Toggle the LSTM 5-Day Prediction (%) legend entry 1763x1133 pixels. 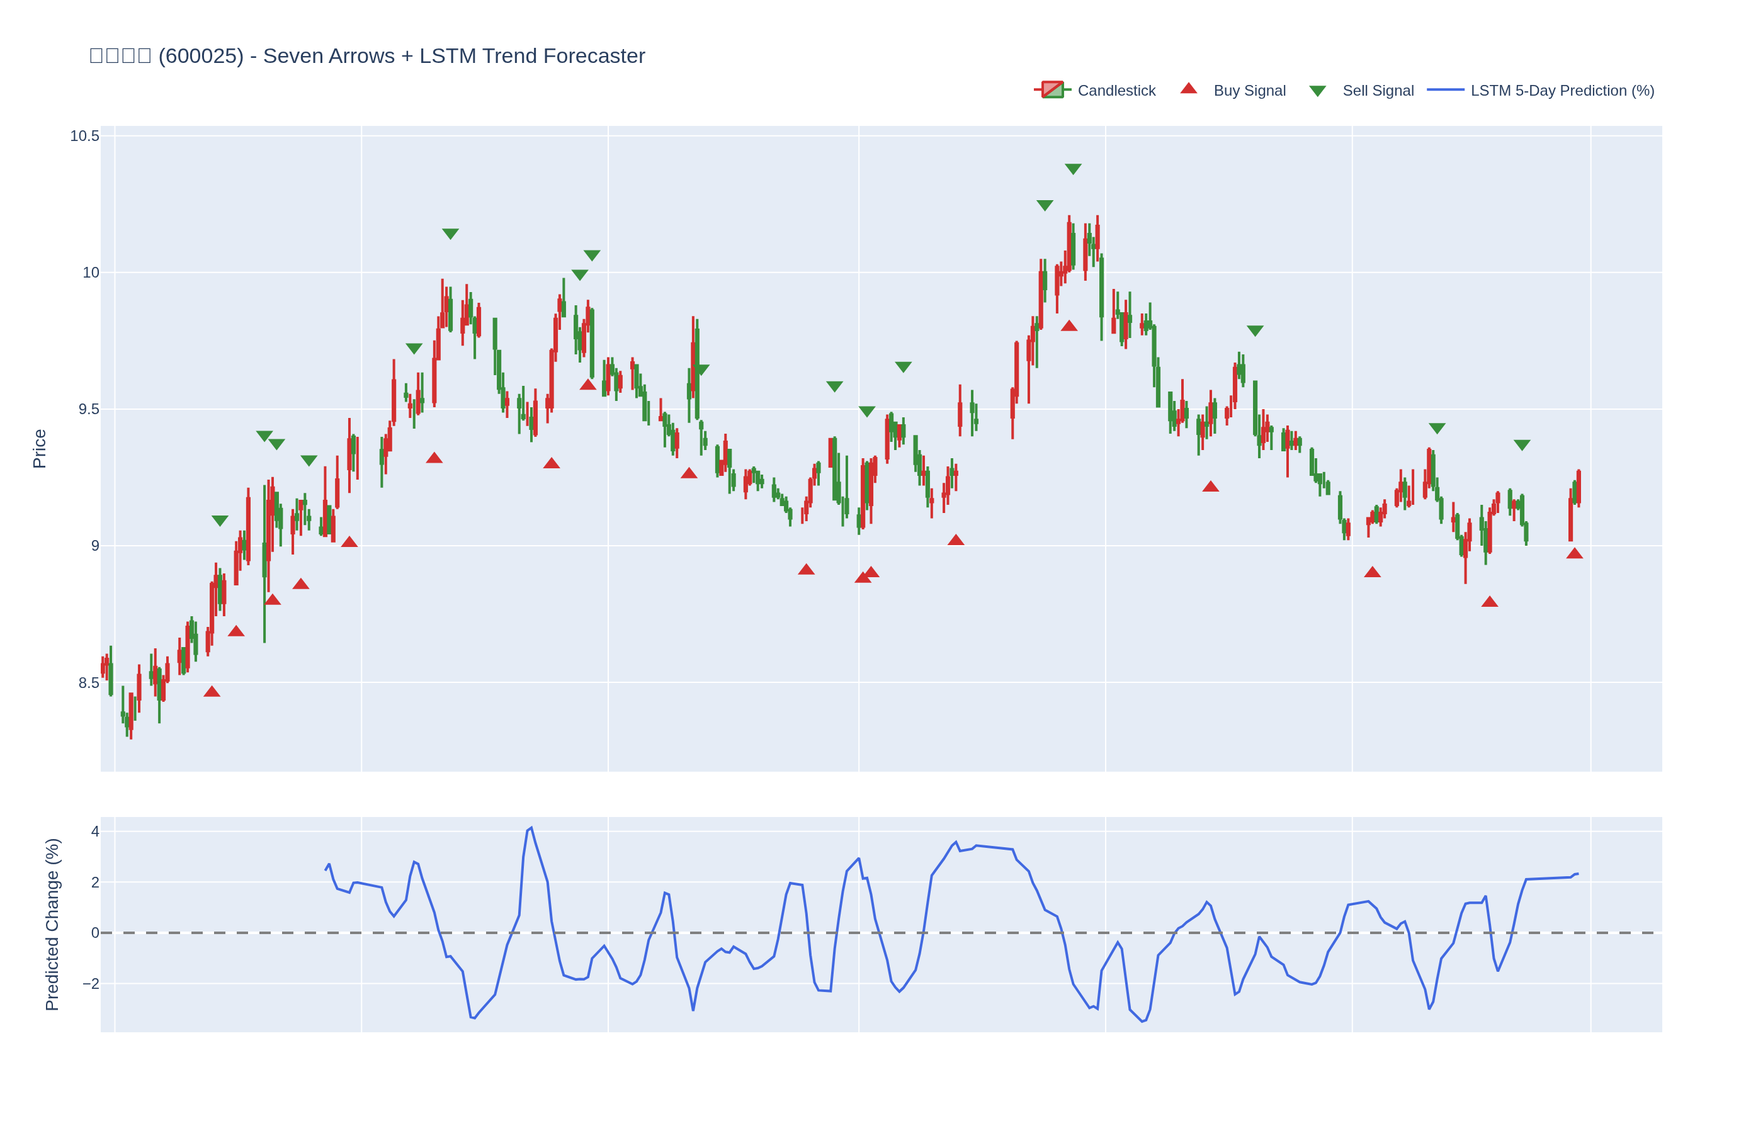(x=1562, y=91)
